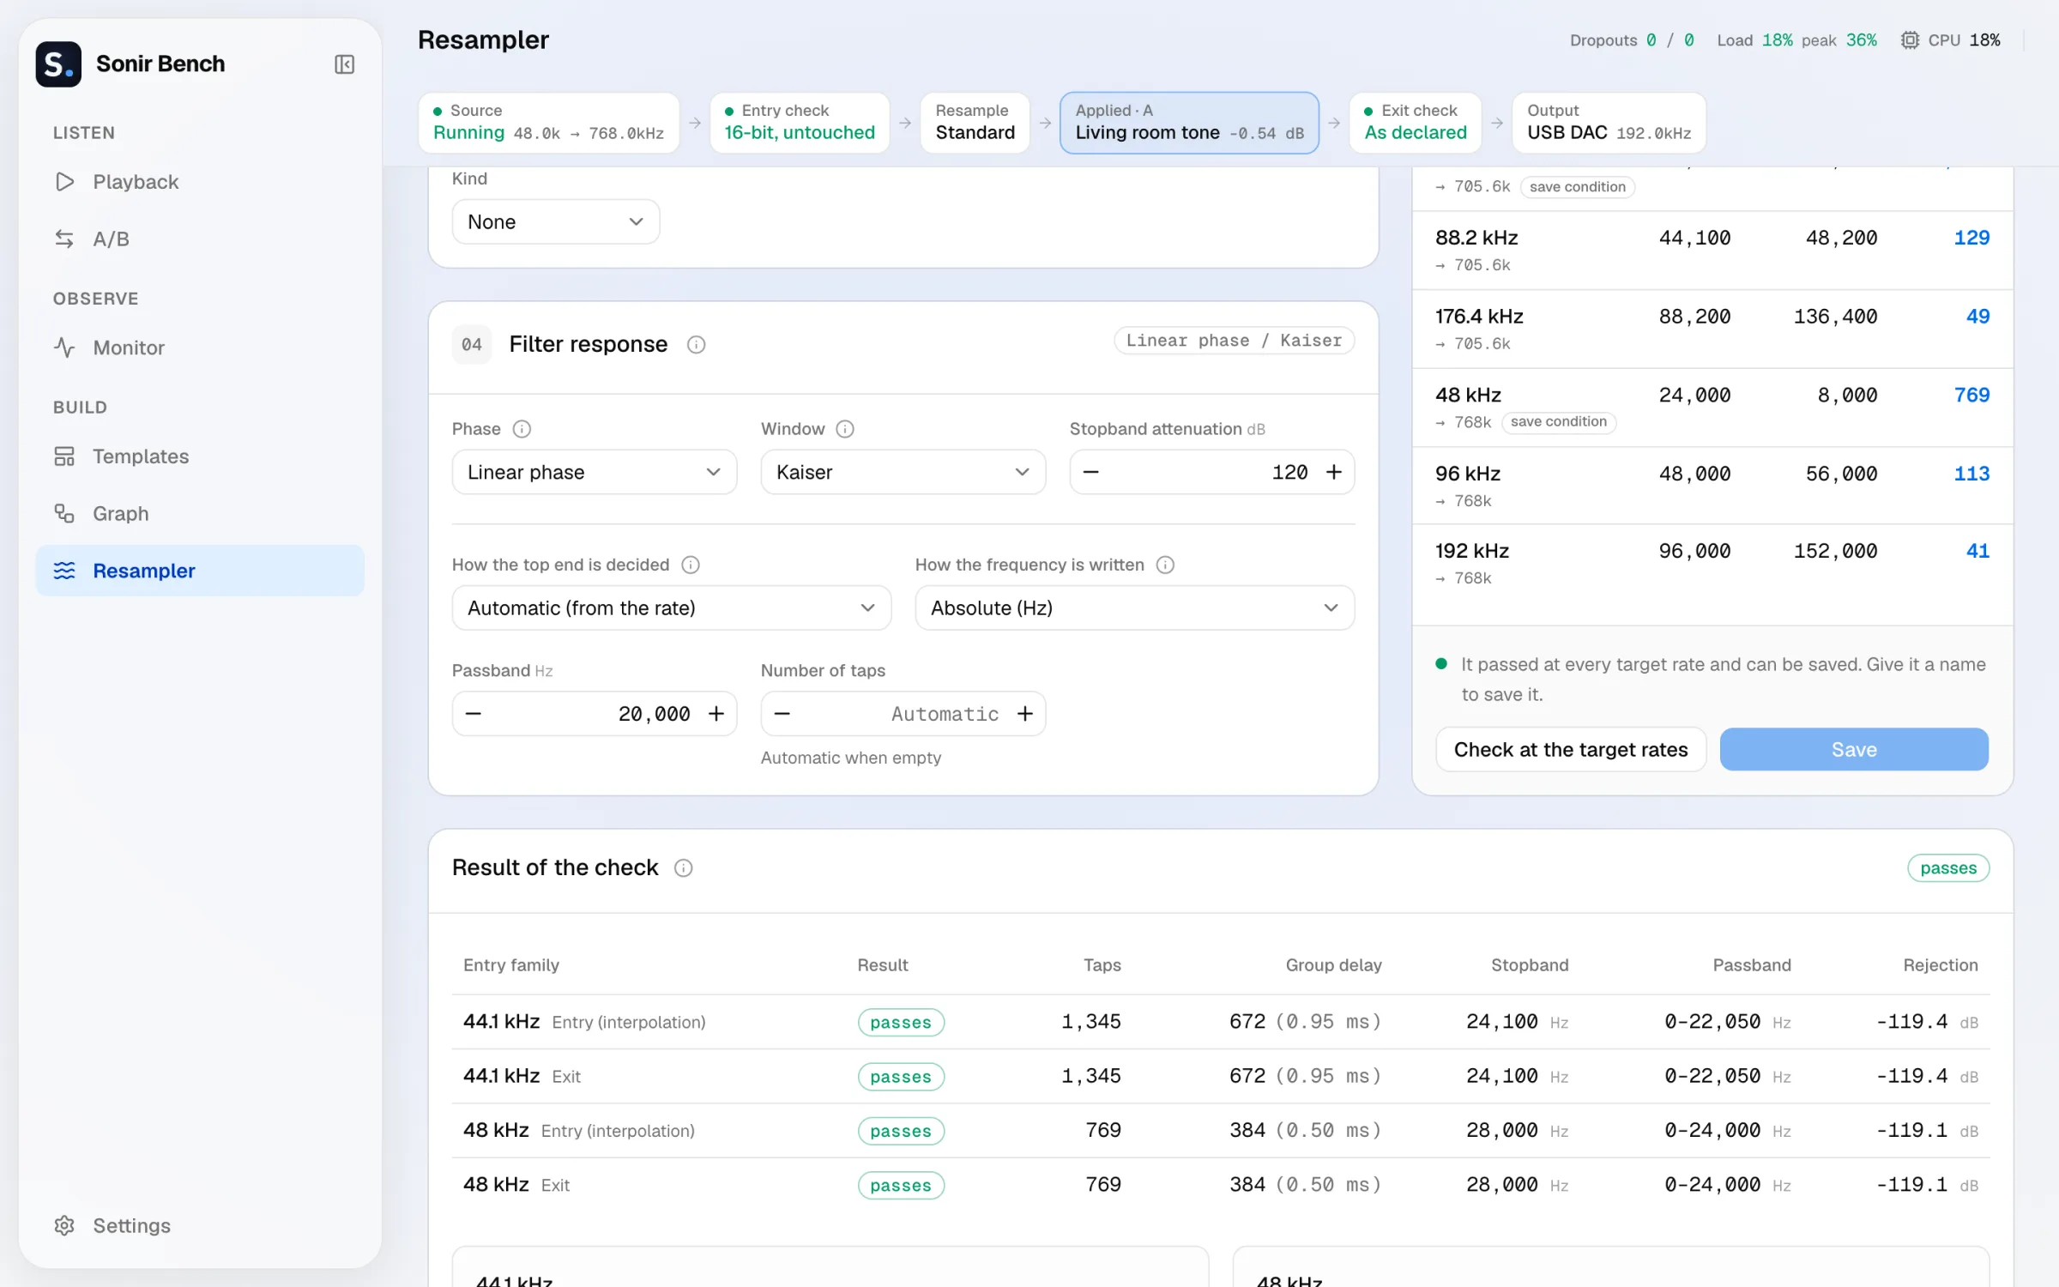Open the Kind dropdown set to None
The image size is (2059, 1287).
pyautogui.click(x=556, y=222)
